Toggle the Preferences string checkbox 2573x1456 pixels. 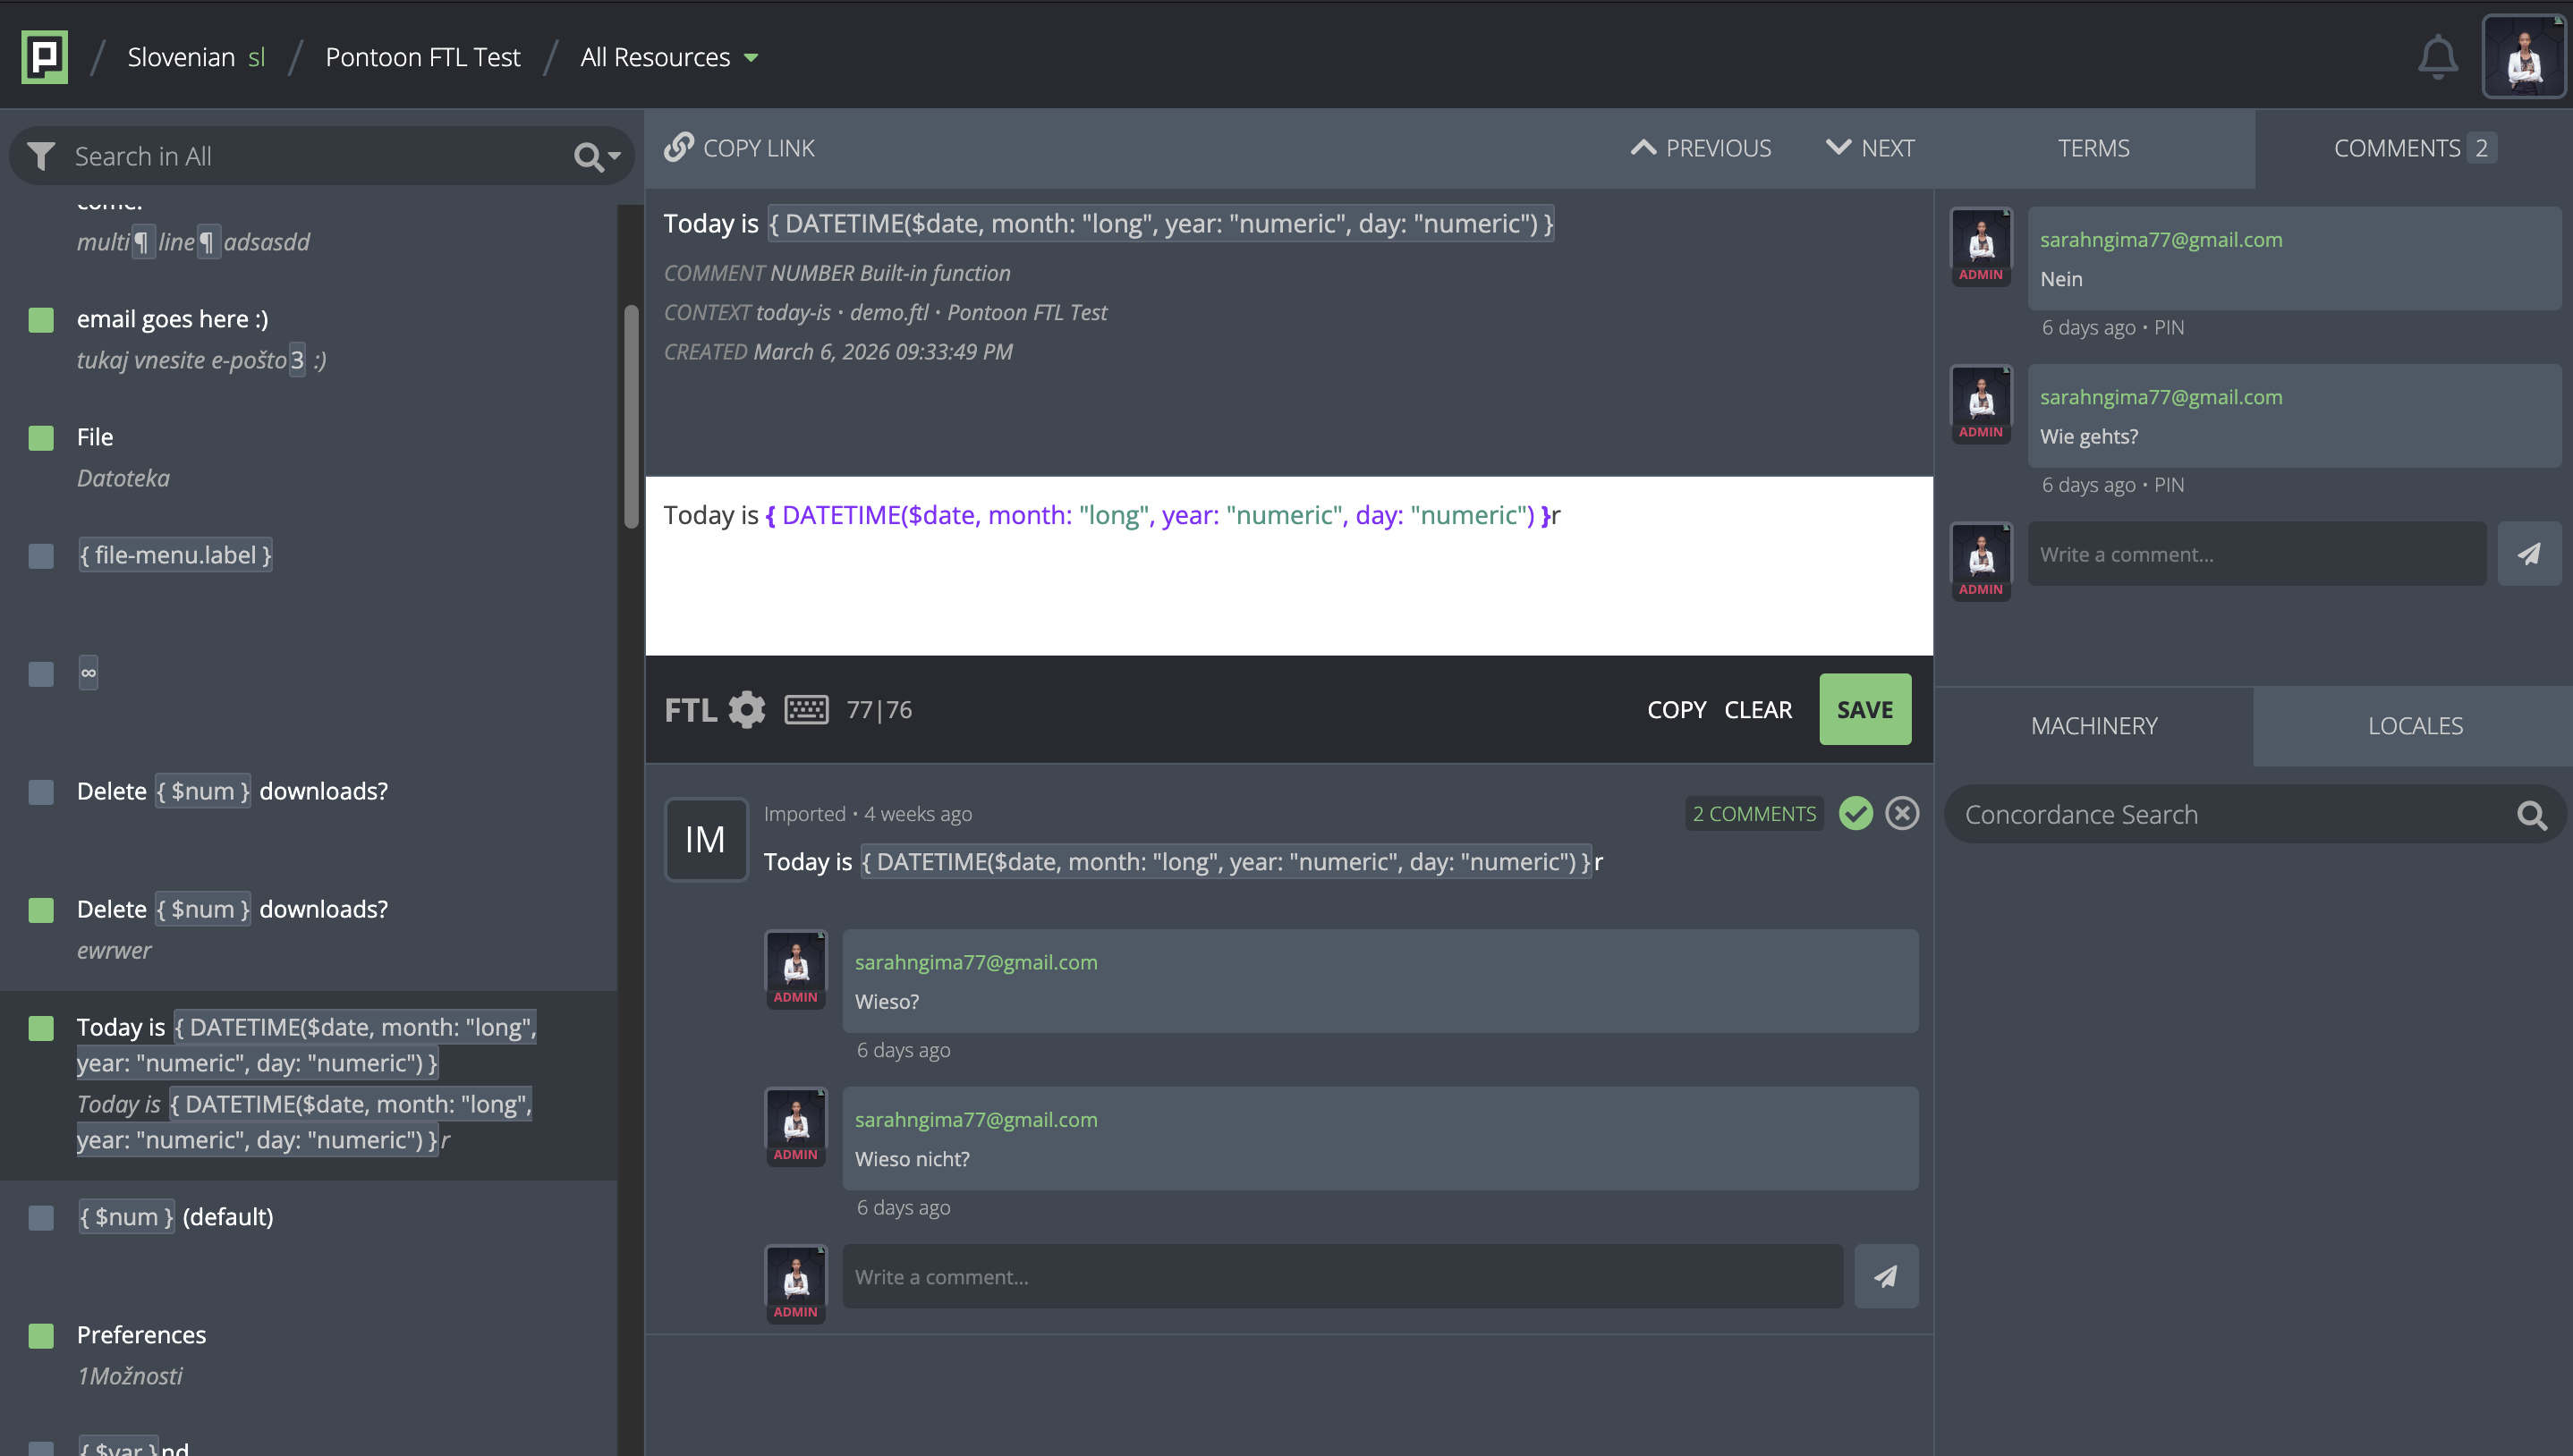[x=41, y=1336]
